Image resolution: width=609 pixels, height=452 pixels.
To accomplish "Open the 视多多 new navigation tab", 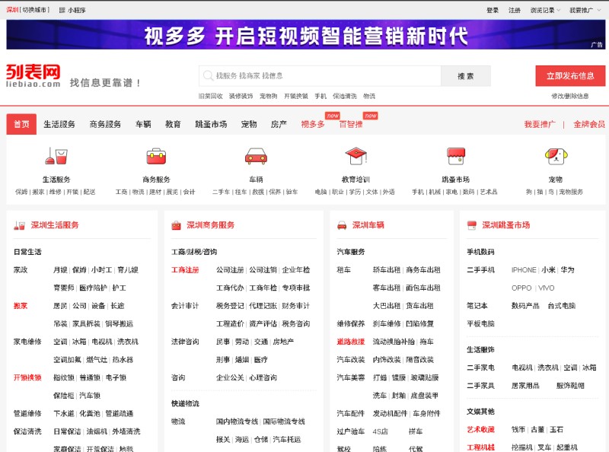I will [x=313, y=124].
